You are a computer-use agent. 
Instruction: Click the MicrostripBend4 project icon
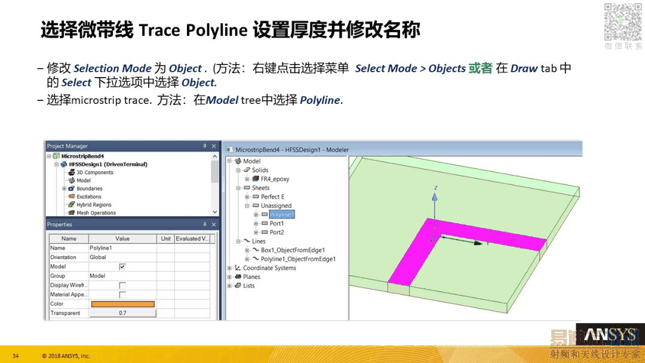(56, 156)
